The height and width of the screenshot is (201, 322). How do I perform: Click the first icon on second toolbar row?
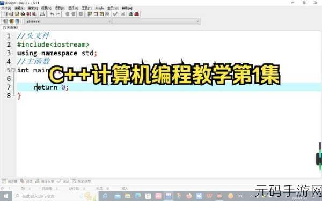point(5,21)
